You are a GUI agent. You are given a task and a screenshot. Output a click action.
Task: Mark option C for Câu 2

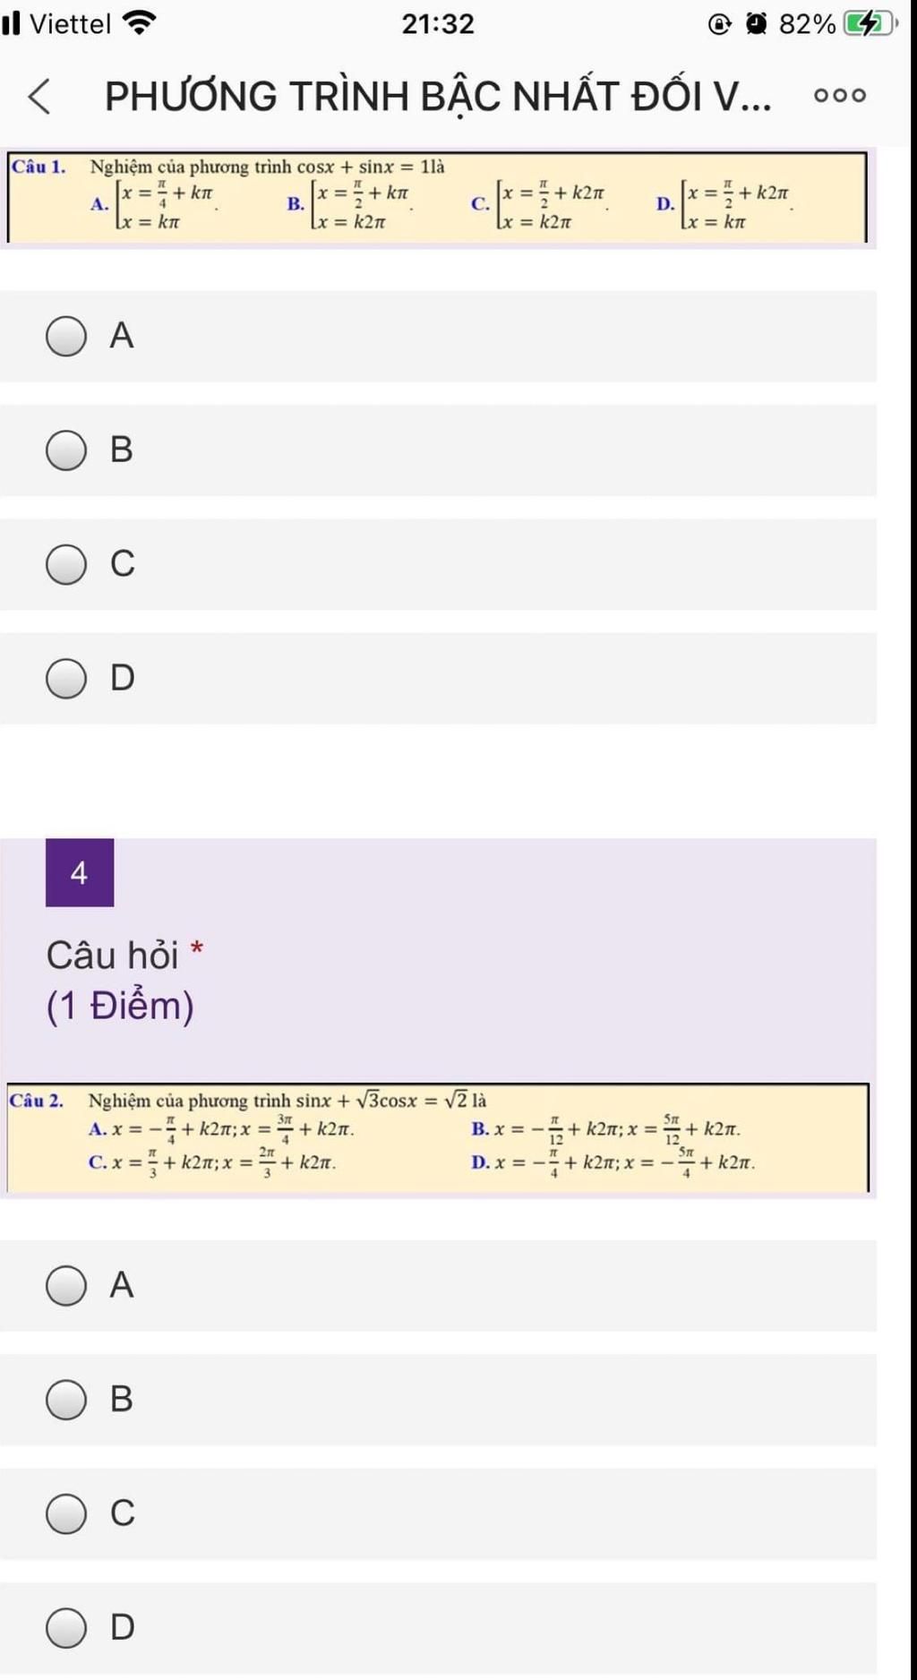click(66, 1514)
